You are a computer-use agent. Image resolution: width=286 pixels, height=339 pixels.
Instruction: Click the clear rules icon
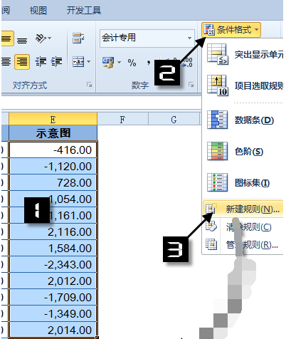[211, 226]
